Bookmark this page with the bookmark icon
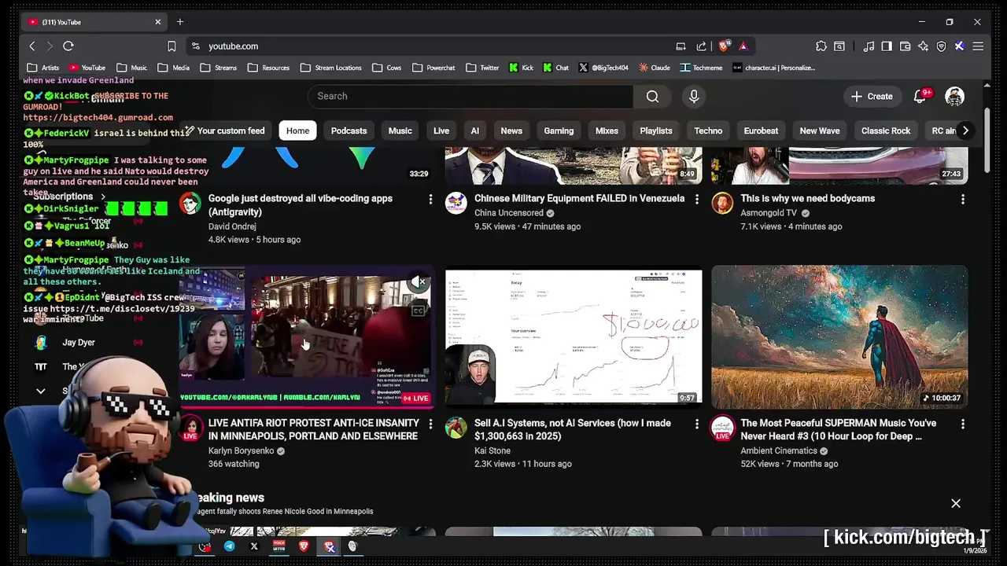Viewport: 1007px width, 566px height. (x=172, y=46)
